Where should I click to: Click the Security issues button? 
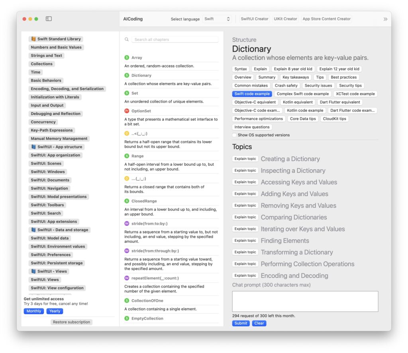coord(318,85)
